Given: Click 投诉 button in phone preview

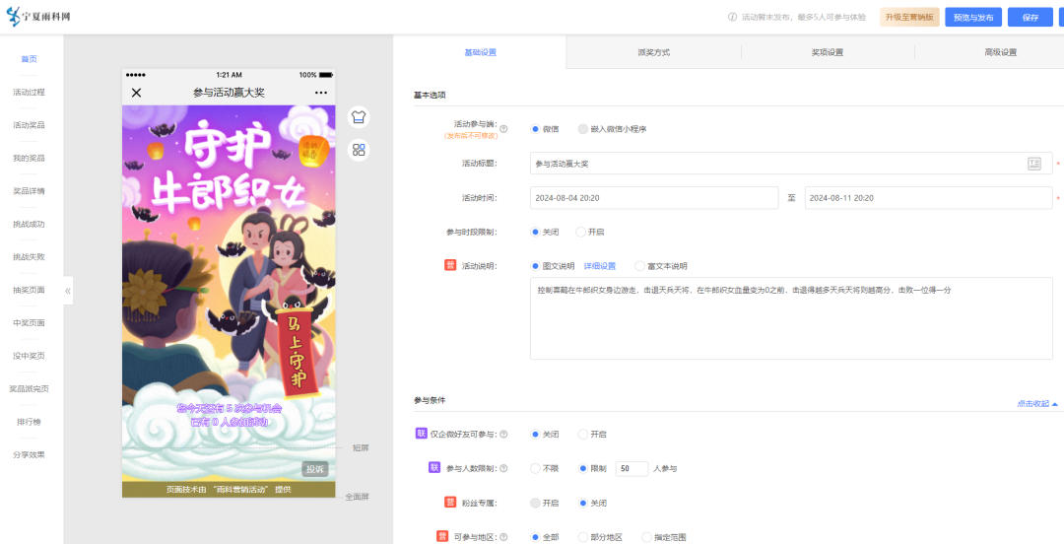Looking at the screenshot, I should click(x=315, y=469).
